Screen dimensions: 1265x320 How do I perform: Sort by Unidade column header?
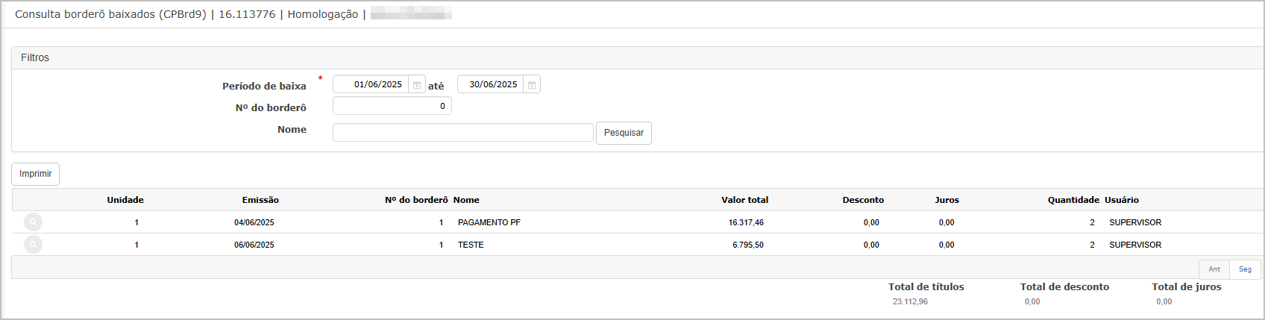coord(125,200)
